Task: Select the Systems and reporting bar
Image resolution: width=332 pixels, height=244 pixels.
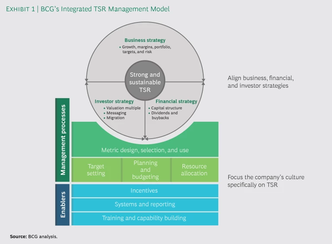Action: pyautogui.click(x=144, y=204)
